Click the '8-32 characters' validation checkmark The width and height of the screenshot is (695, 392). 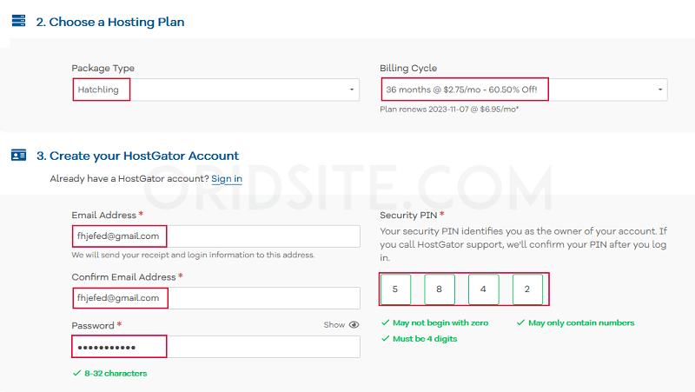pos(76,373)
